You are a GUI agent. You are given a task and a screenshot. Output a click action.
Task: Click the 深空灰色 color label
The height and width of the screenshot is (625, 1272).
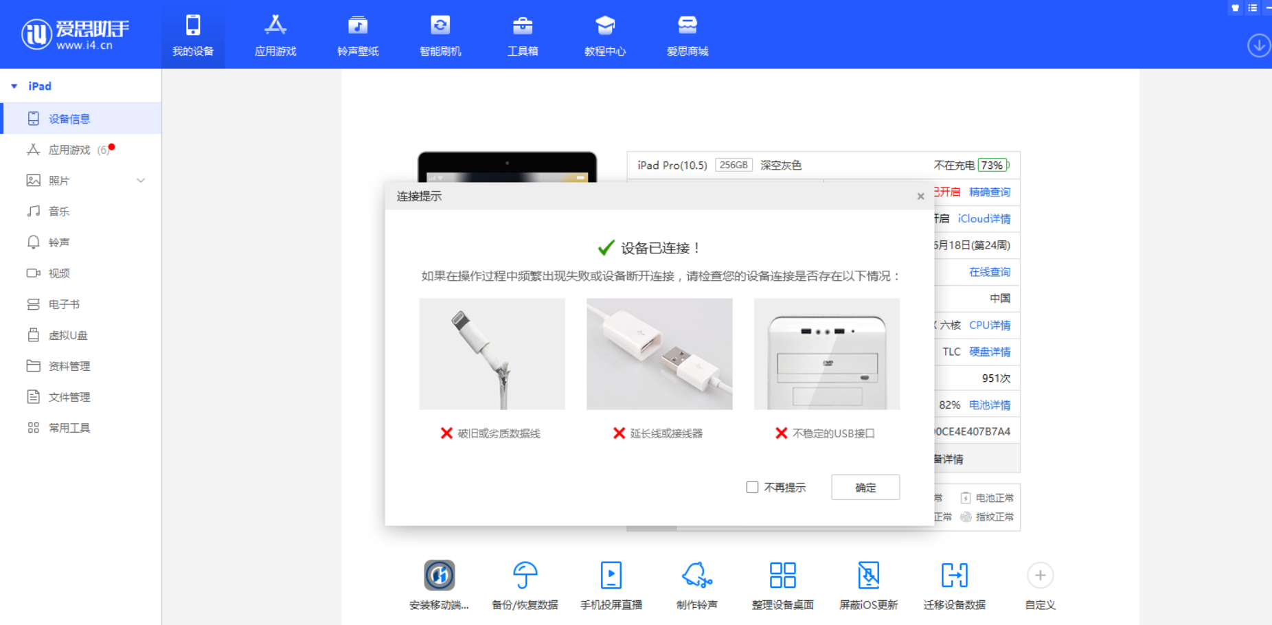781,166
